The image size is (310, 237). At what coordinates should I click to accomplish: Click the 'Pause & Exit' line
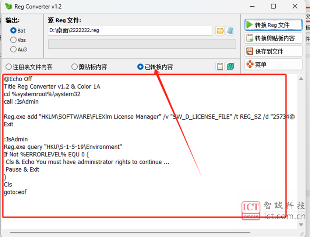coord(22,169)
